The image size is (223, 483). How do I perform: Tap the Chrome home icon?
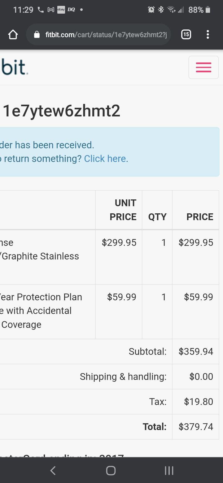13,35
